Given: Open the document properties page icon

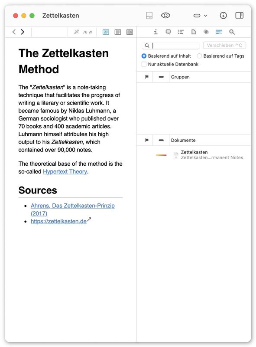Looking at the screenshot, I should click(x=194, y=32).
